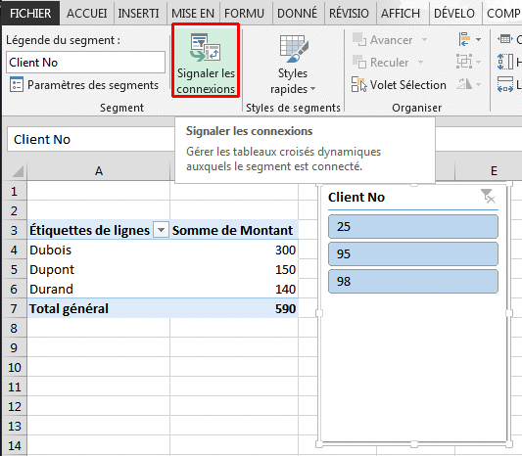Switch to the RÉVISION tab
The image size is (522, 456).
pos(349,14)
